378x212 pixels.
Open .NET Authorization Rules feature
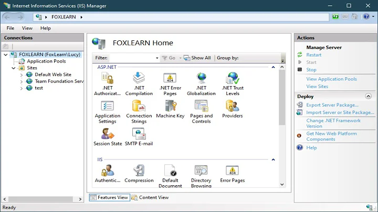[107, 84]
